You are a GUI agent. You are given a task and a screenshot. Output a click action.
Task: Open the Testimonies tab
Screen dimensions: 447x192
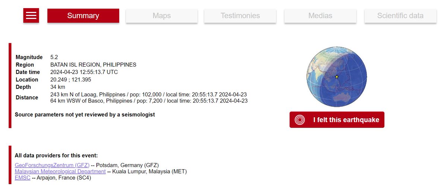pos(240,16)
